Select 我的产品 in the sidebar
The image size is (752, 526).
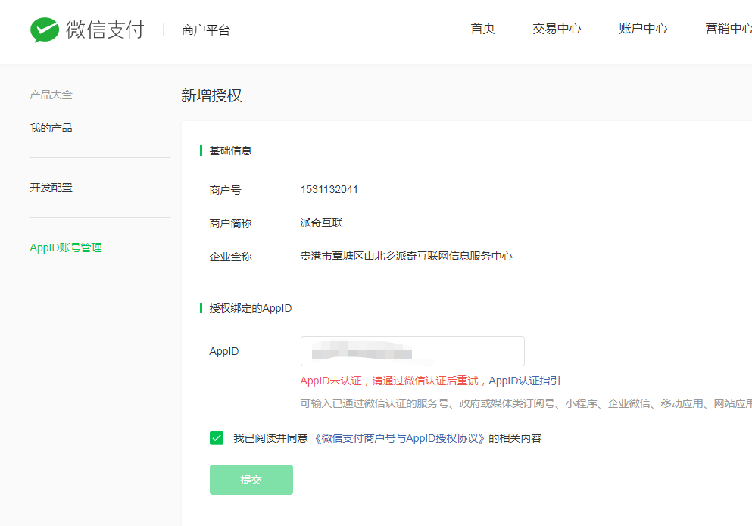(51, 128)
